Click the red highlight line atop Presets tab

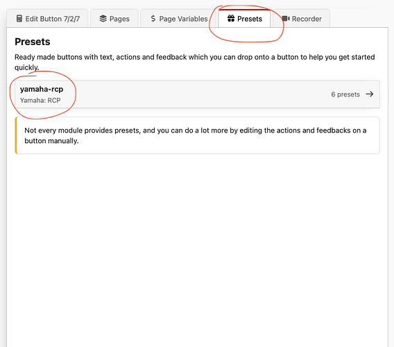[x=244, y=10]
